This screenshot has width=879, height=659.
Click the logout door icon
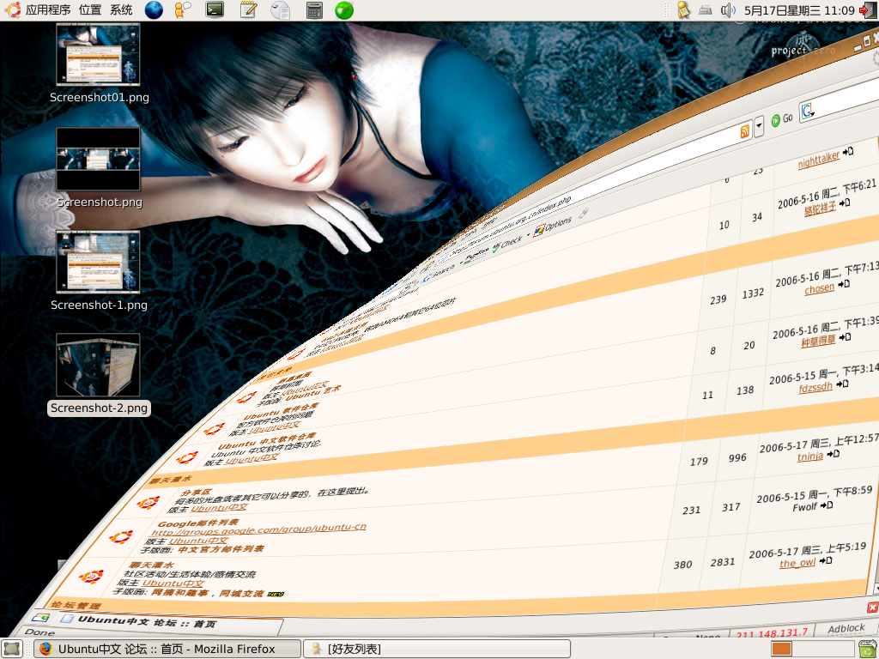click(868, 10)
